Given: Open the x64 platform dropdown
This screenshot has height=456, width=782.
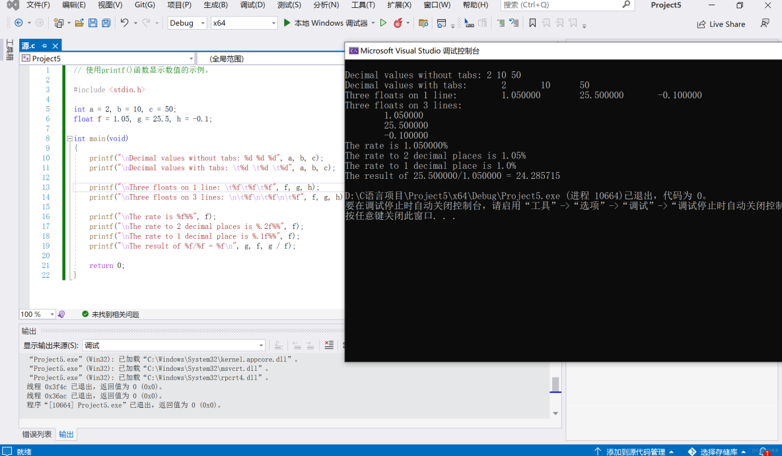Looking at the screenshot, I should tap(244, 23).
